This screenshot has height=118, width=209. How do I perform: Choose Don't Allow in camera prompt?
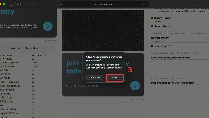pos(94,77)
